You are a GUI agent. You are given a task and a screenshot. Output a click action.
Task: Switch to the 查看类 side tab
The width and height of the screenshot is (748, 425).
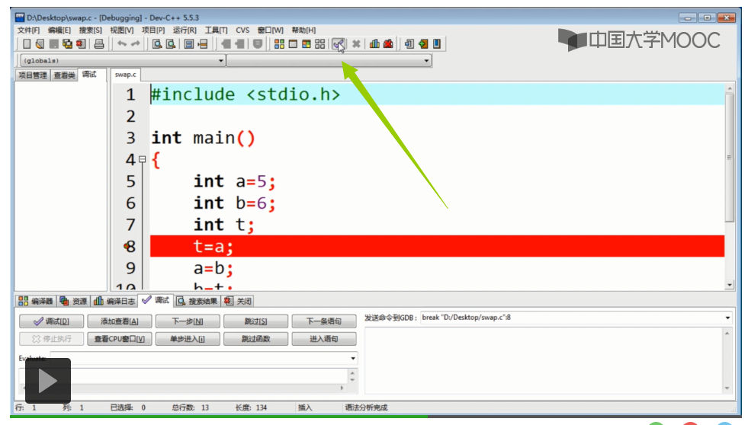(64, 75)
